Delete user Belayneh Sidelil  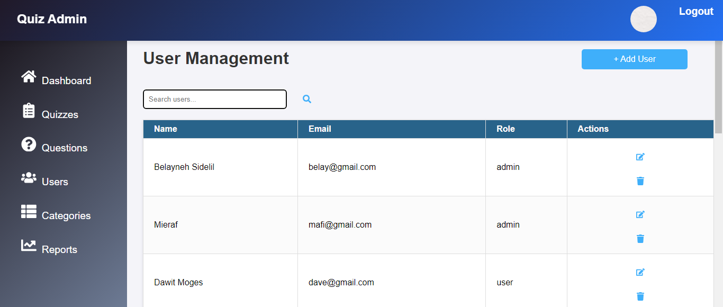(x=640, y=181)
